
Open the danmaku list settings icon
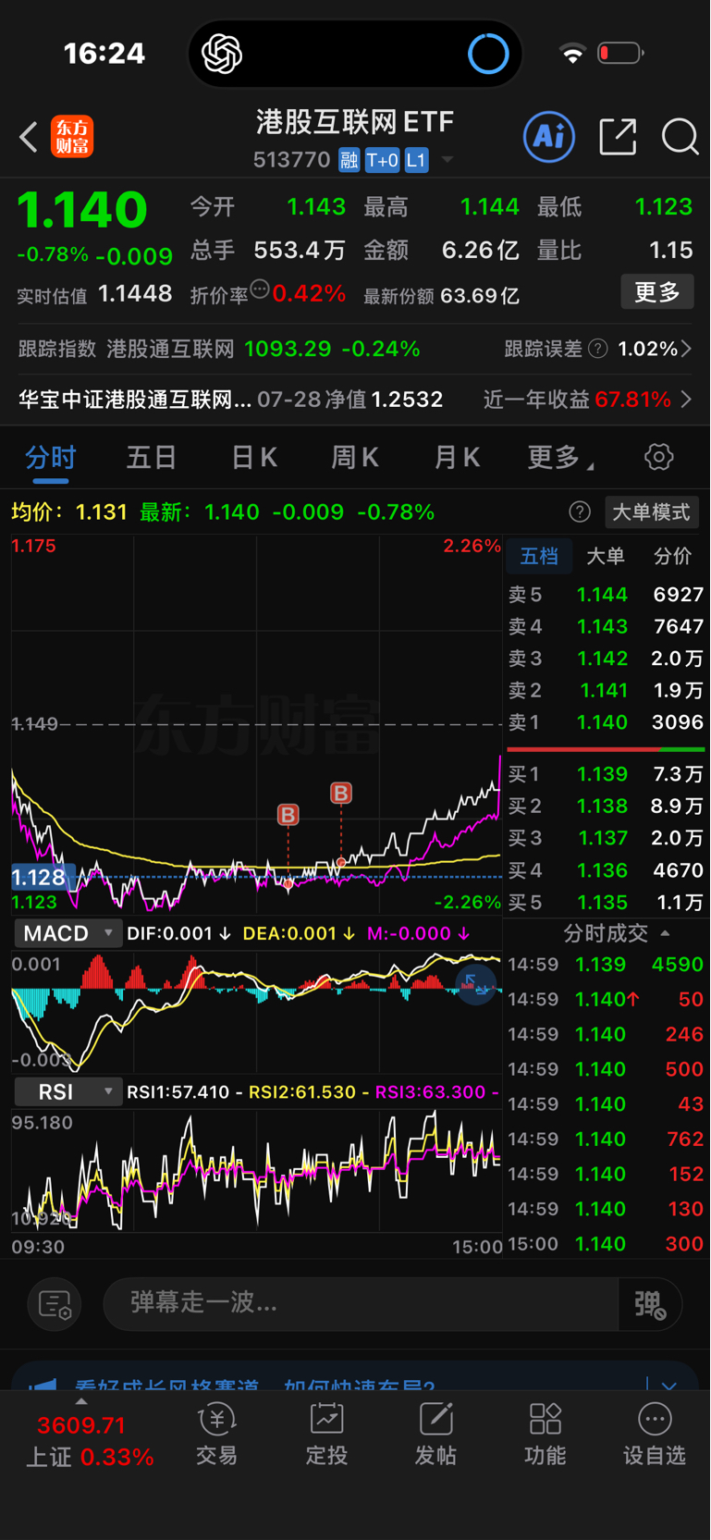point(55,1304)
